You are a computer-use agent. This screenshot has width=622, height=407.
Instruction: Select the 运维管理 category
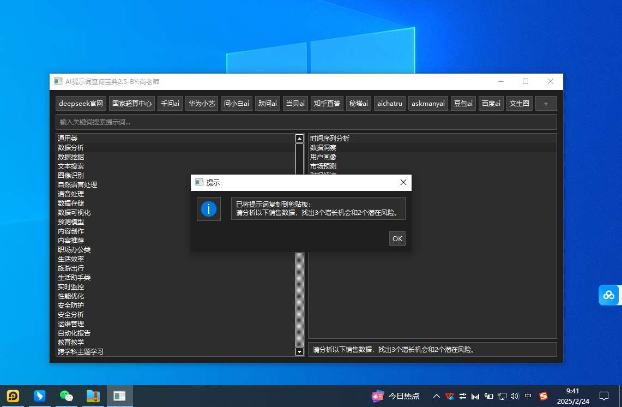point(176,324)
